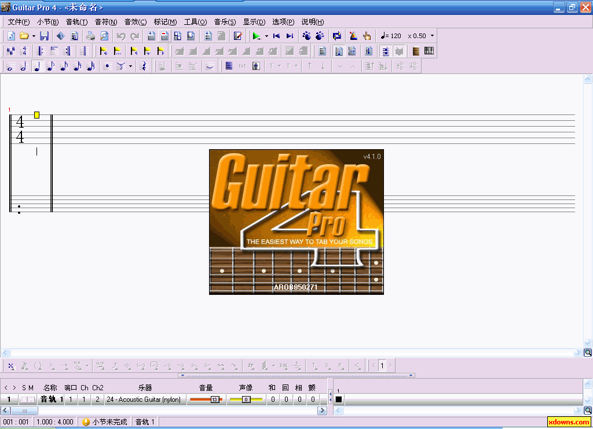This screenshot has width=593, height=429.
Task: Open chord diagram grid icon
Action: (x=229, y=66)
